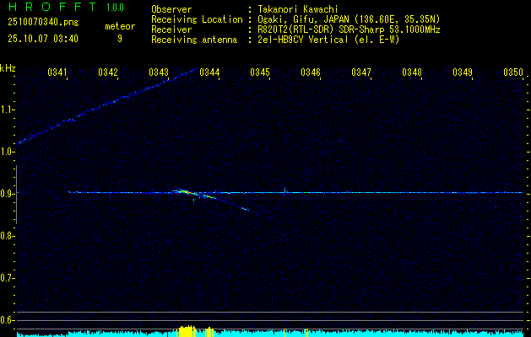
Task: Click the gray vertical range bar beside 0.9
Action: (16, 195)
